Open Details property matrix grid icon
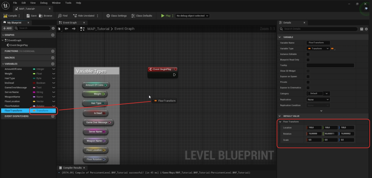The image size is (372, 178). [362, 29]
